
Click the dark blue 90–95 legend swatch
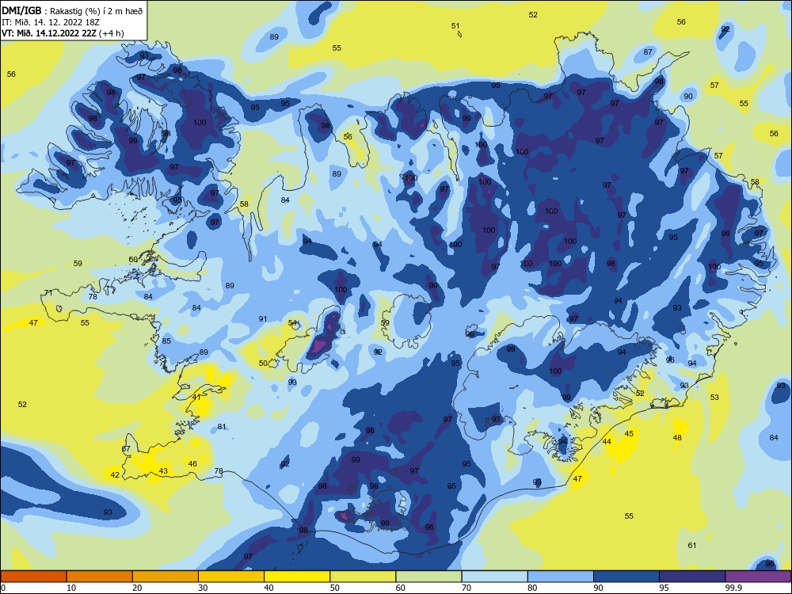tap(626, 577)
